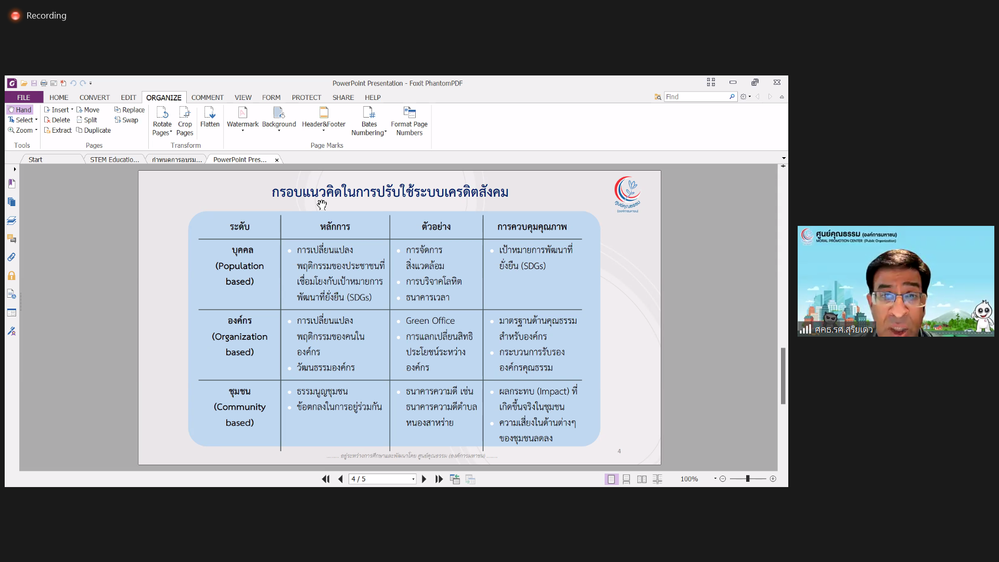Click Replace pages
Image resolution: width=999 pixels, height=562 pixels.
pyautogui.click(x=130, y=110)
